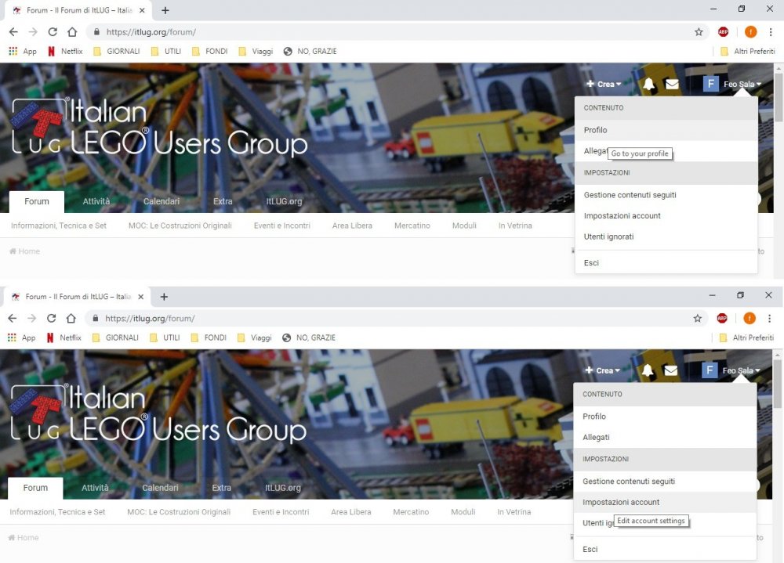
Task: Open the FONDI bookmark folder in the lower window
Action: pos(209,337)
